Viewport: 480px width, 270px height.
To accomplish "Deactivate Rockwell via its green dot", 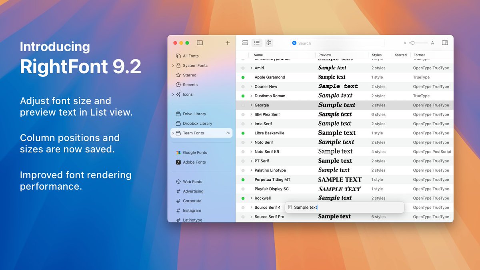I will pyautogui.click(x=243, y=198).
